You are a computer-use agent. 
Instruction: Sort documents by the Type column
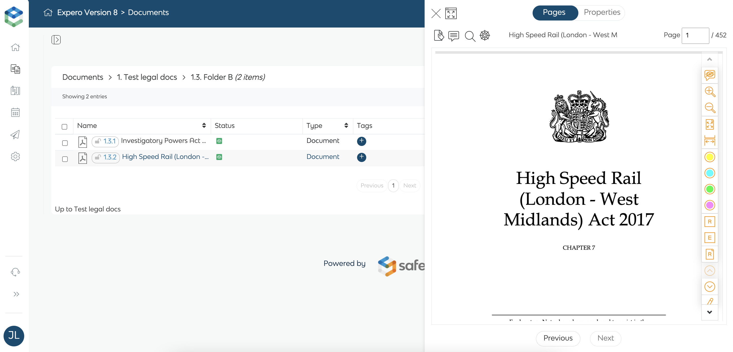(x=346, y=125)
